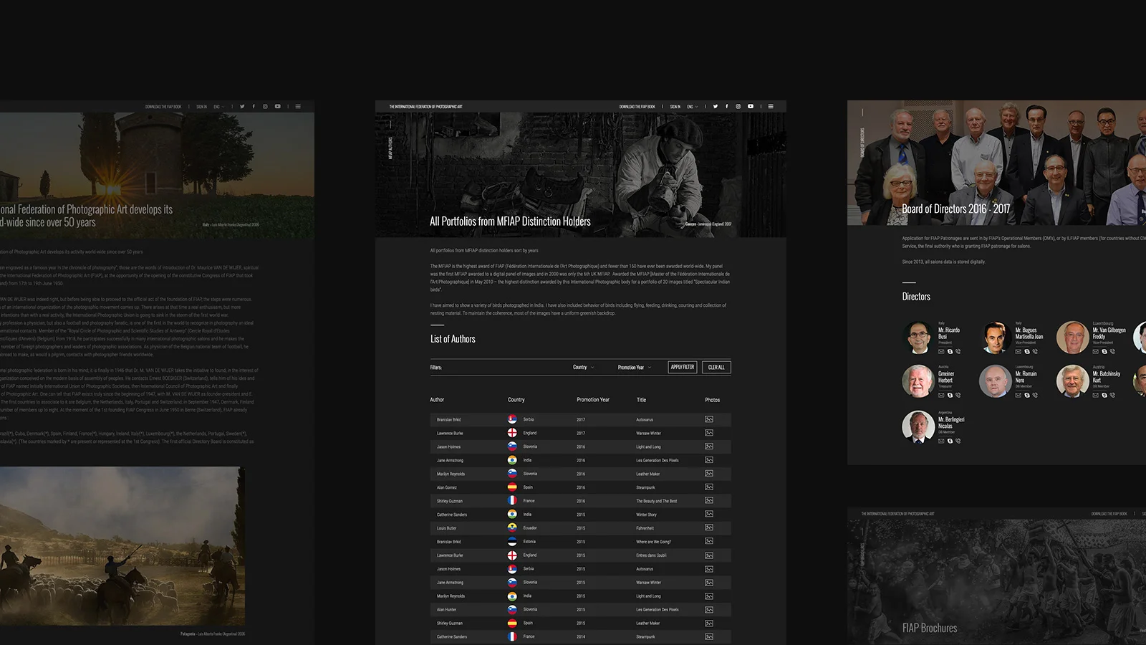Open Instagram icon in center page header
Viewport: 1146px width, 645px height.
coord(738,107)
